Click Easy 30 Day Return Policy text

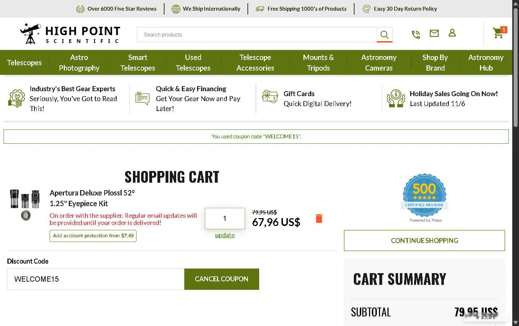coord(406,9)
